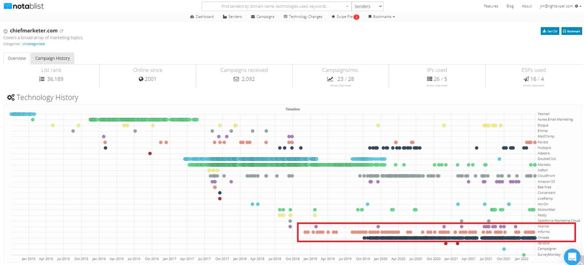This screenshot has height=265, width=584.
Task: Open Senders in the navigation bar
Action: point(232,17)
